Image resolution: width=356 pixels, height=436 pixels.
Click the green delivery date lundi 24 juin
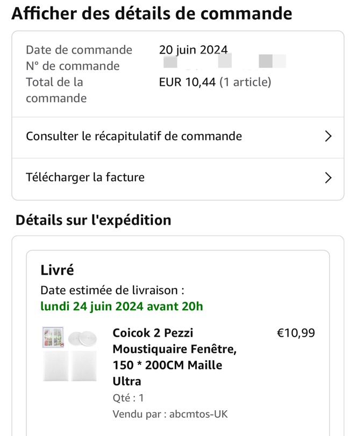click(x=122, y=307)
